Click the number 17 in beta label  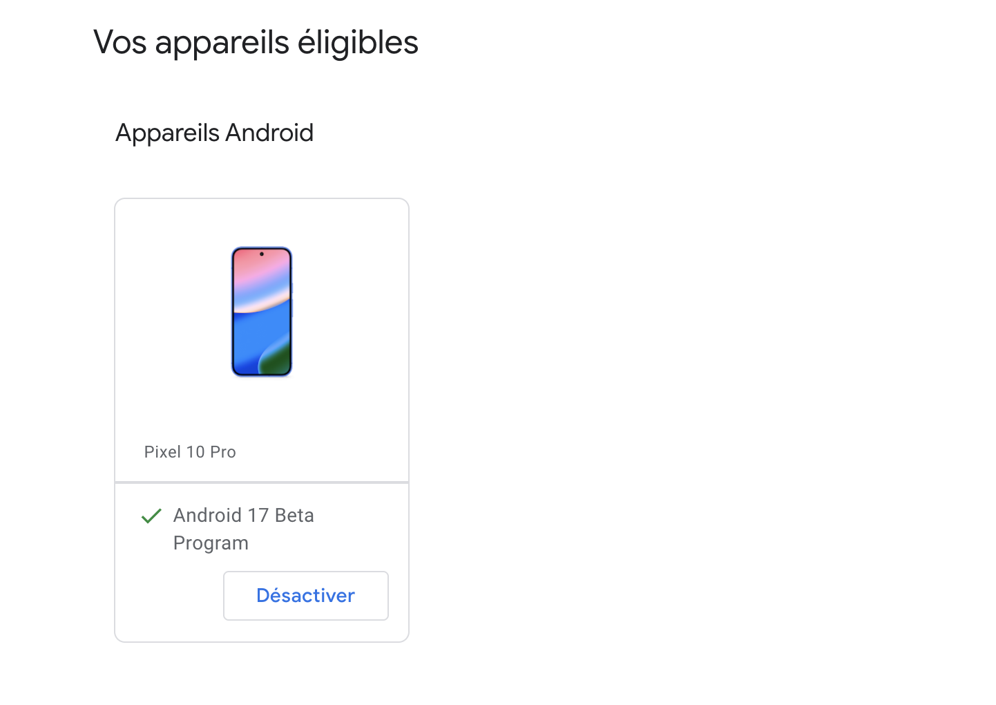(258, 516)
